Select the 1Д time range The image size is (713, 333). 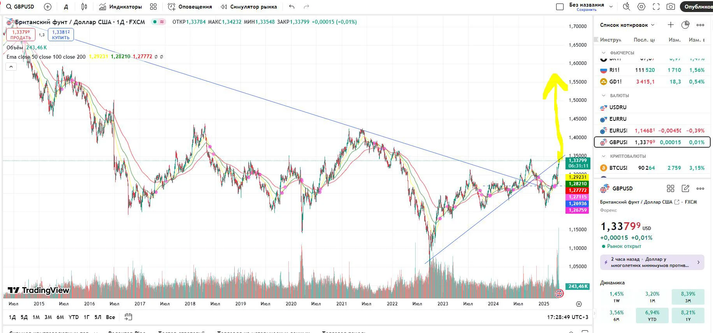(12, 317)
